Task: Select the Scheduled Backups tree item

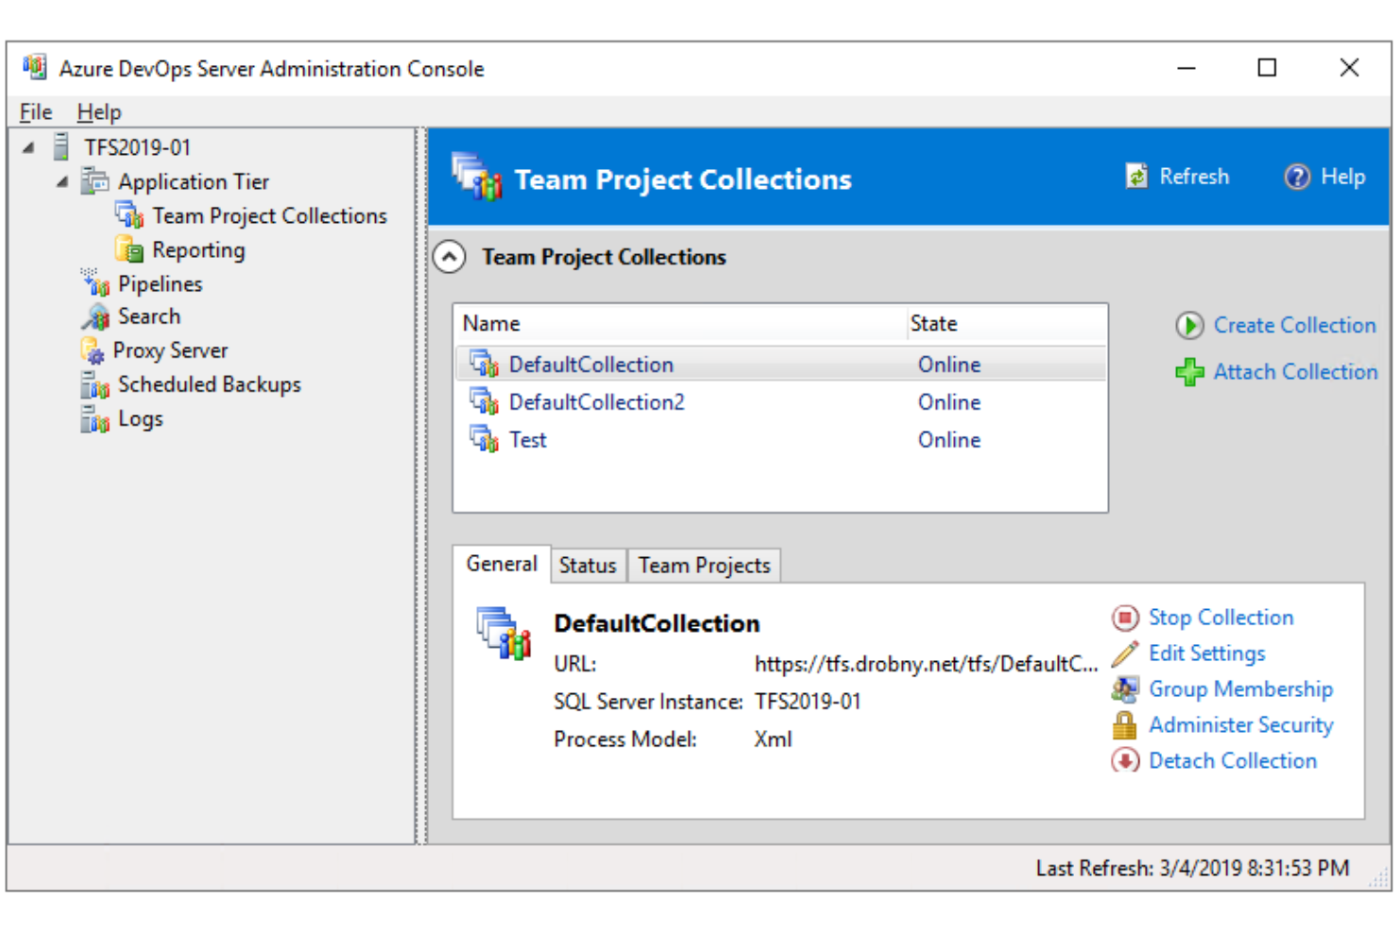Action: pyautogui.click(x=210, y=384)
